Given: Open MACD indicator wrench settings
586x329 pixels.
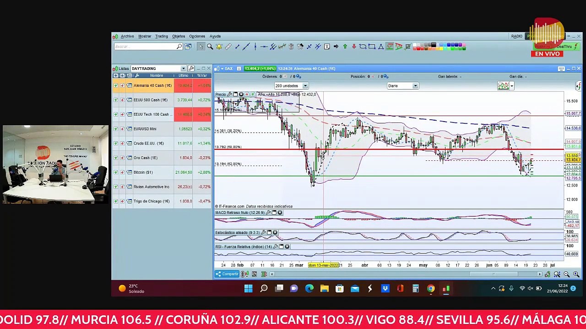Looking at the screenshot, I should point(268,213).
